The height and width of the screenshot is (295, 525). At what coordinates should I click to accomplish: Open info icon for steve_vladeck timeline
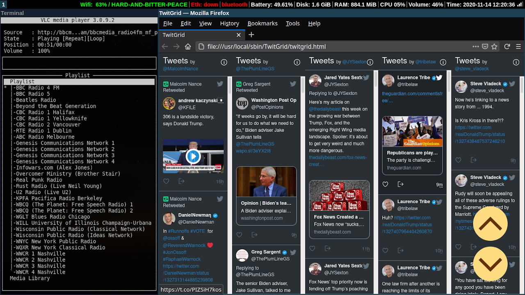tap(516, 62)
